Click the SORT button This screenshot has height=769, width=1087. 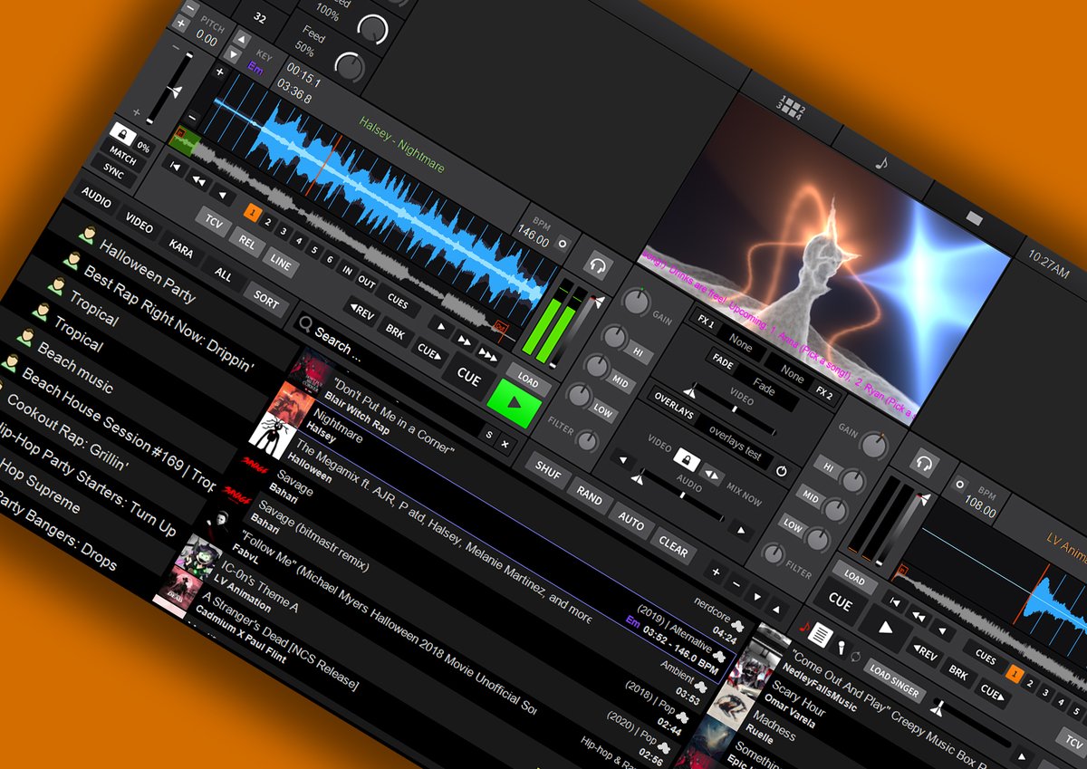pyautogui.click(x=266, y=298)
